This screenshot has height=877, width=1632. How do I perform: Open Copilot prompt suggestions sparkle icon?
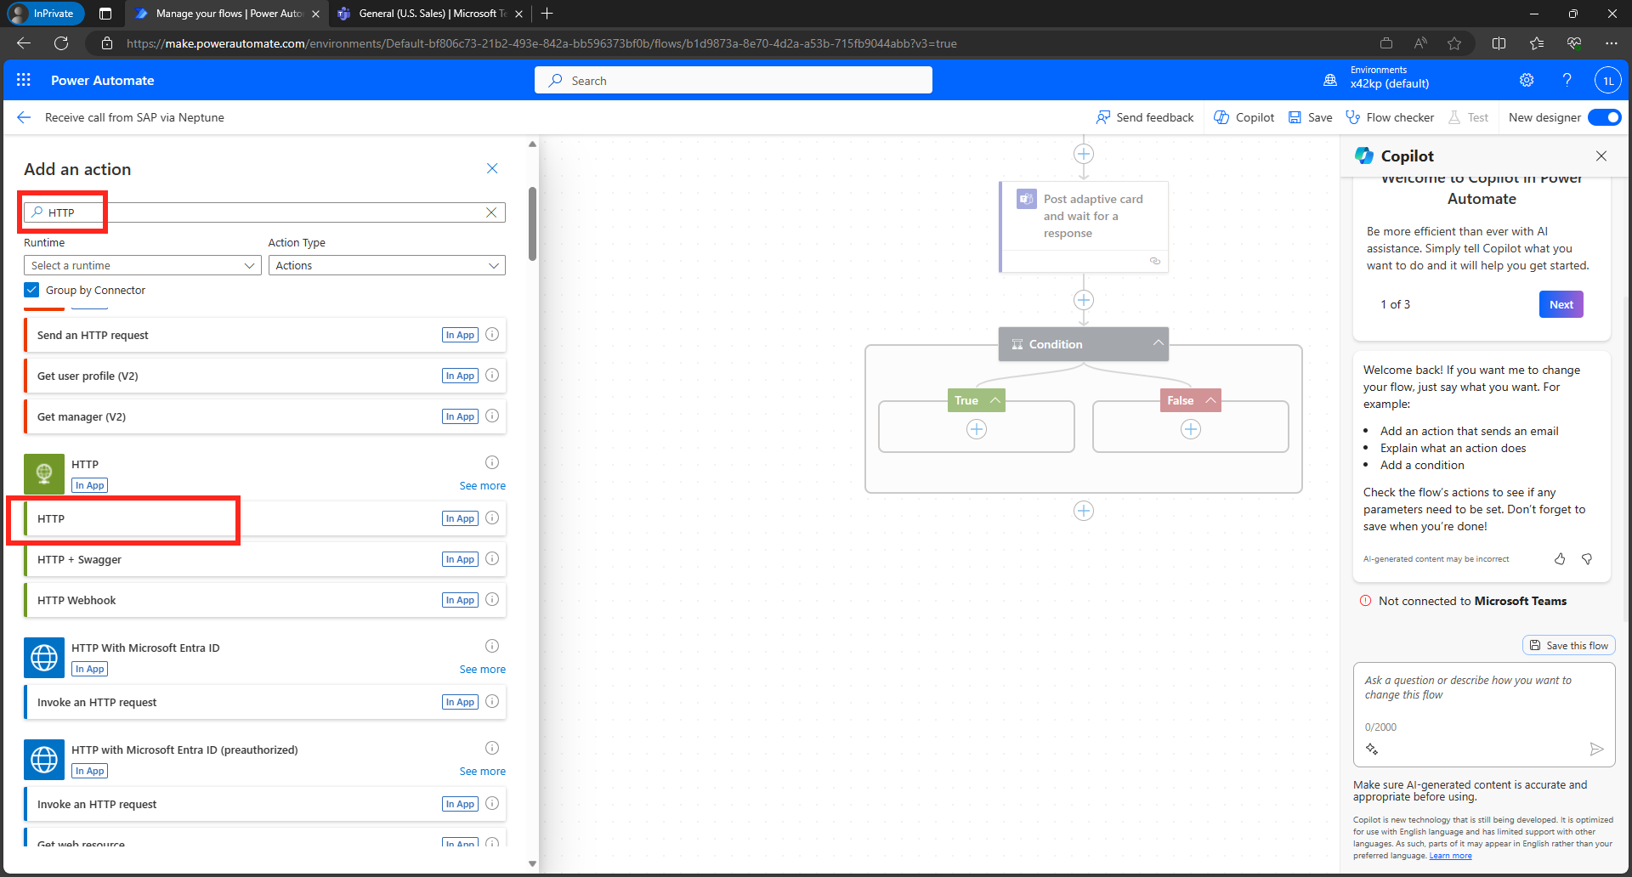1372,749
